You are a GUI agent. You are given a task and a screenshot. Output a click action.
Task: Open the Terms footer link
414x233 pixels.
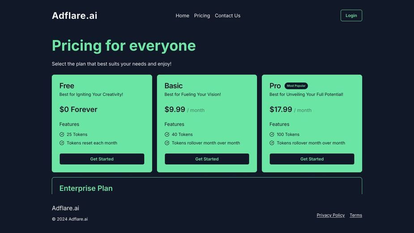click(x=356, y=215)
